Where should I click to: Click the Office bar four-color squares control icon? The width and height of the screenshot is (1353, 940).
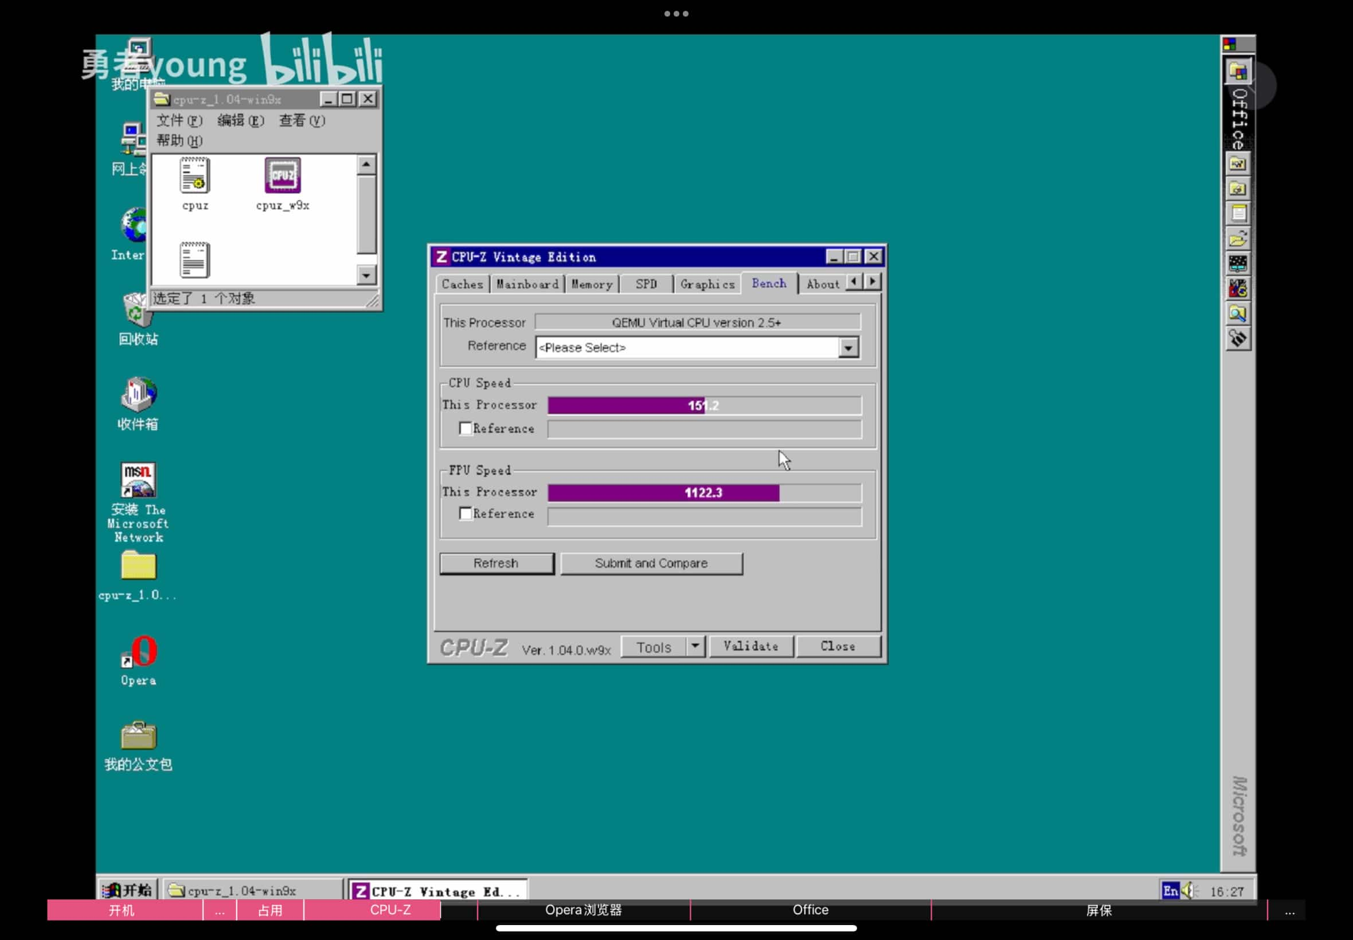1229,44
